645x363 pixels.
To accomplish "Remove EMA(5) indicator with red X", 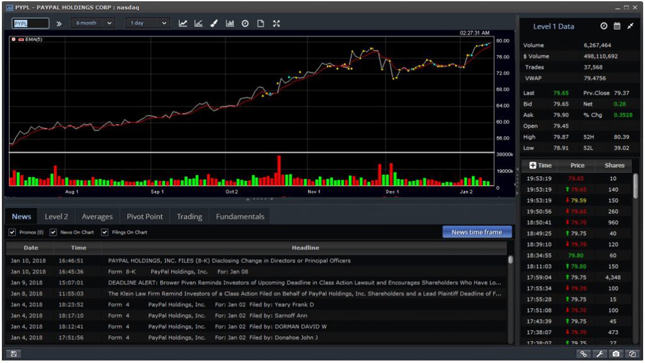I will (x=14, y=40).
